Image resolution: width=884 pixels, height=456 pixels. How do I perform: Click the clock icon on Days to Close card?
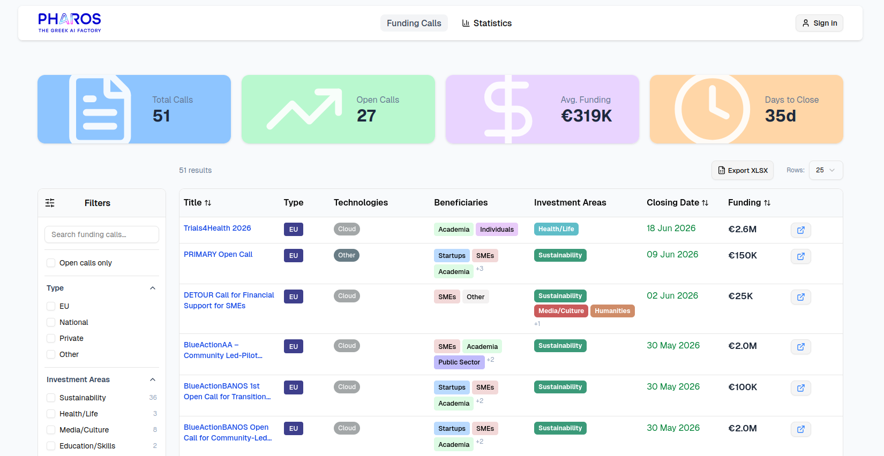712,109
